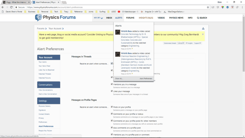Open the LEGO bookmarks folder
Screen dimensions: 245x138
point(112,12)
